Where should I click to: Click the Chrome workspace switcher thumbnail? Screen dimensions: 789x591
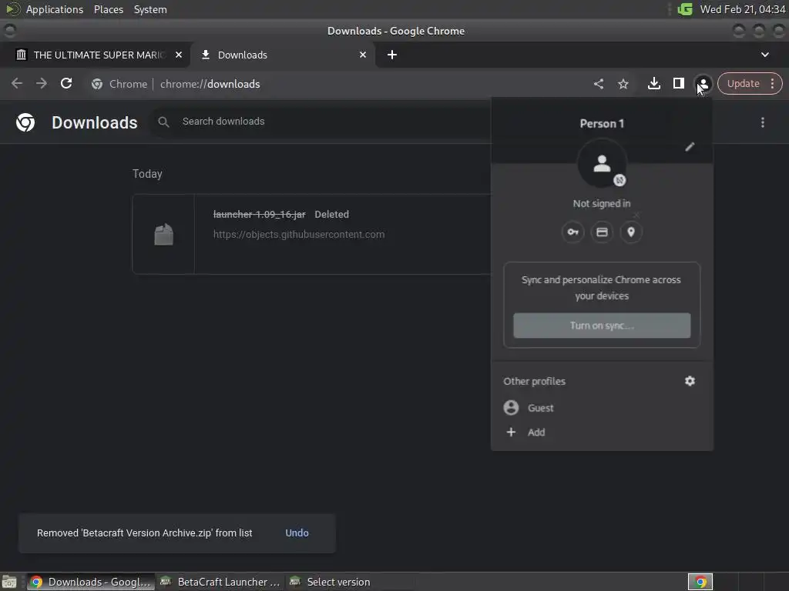(700, 582)
